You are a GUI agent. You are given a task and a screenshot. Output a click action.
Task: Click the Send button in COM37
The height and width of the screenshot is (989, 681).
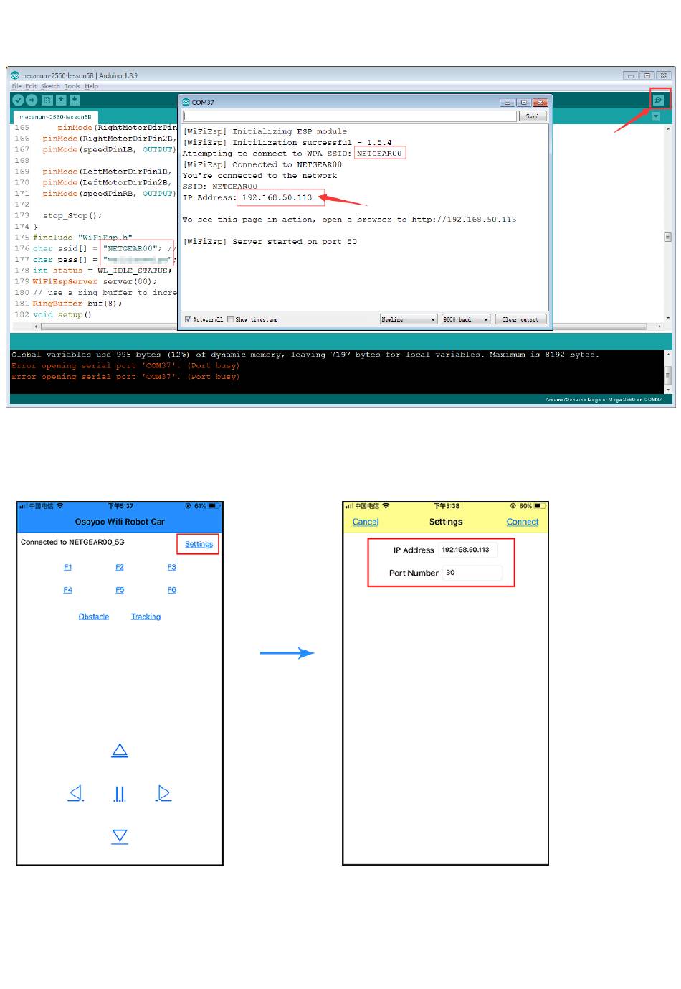pos(533,116)
